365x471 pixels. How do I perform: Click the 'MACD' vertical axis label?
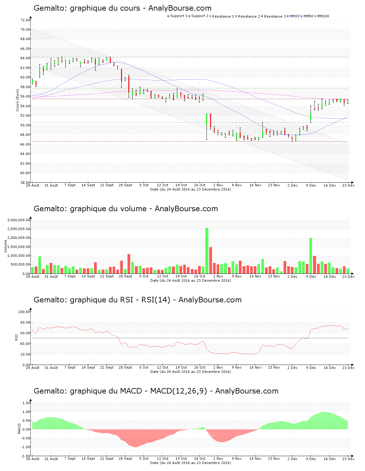[19, 428]
